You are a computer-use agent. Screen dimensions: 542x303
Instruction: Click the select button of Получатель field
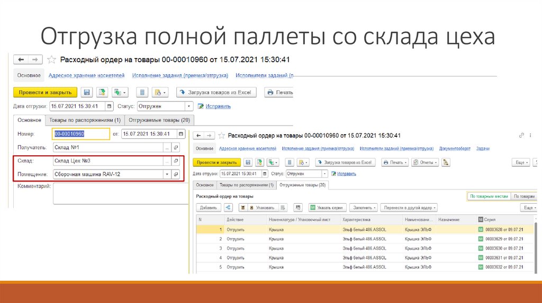[167, 147]
